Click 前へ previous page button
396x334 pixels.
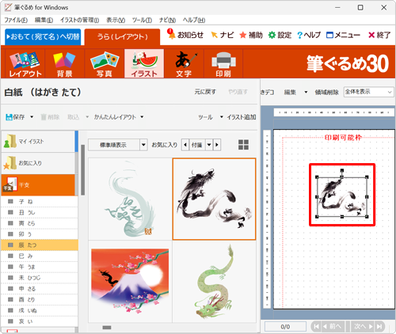(333, 327)
